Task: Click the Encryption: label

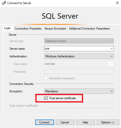Action: [x=16, y=91]
